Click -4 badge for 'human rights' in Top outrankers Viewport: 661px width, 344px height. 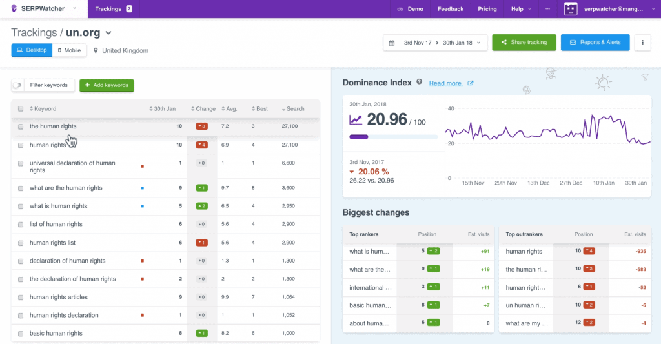pos(589,251)
